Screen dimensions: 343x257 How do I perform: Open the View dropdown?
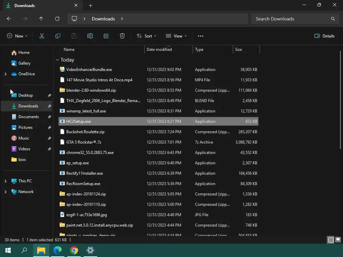pos(176,36)
